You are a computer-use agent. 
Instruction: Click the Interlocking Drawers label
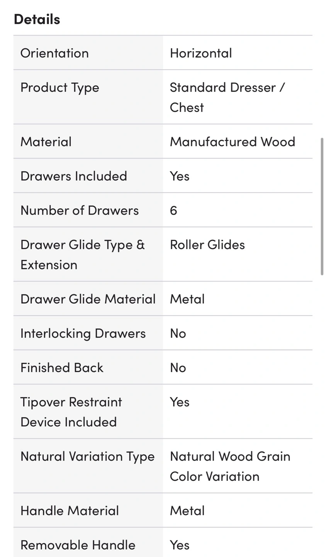pos(83,333)
